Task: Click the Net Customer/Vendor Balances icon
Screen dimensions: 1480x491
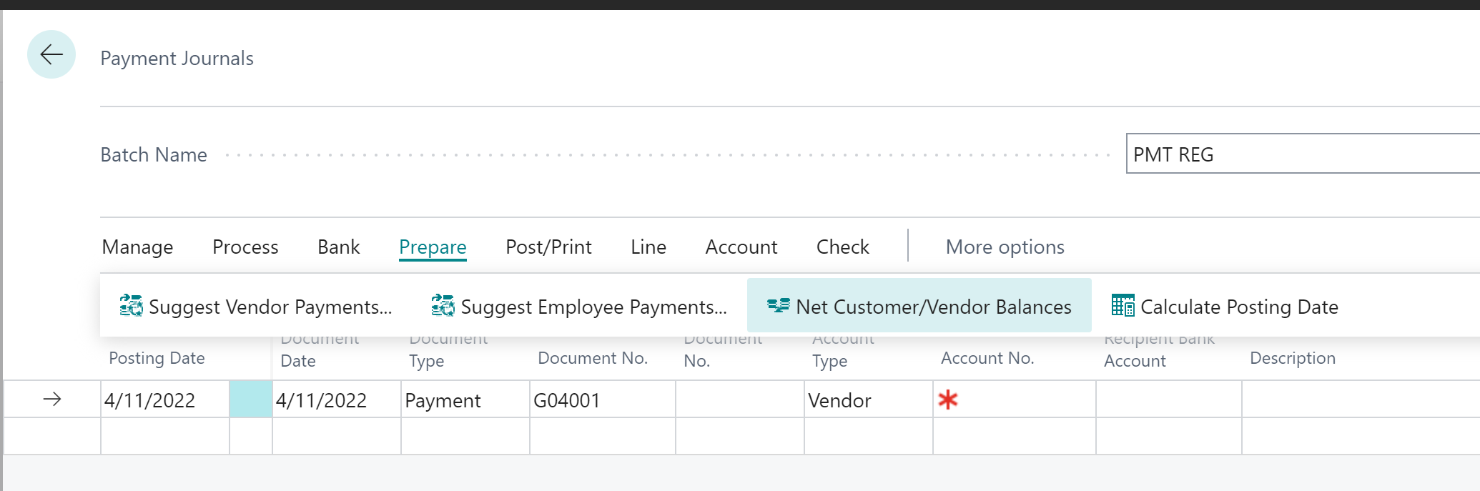Action: point(779,306)
